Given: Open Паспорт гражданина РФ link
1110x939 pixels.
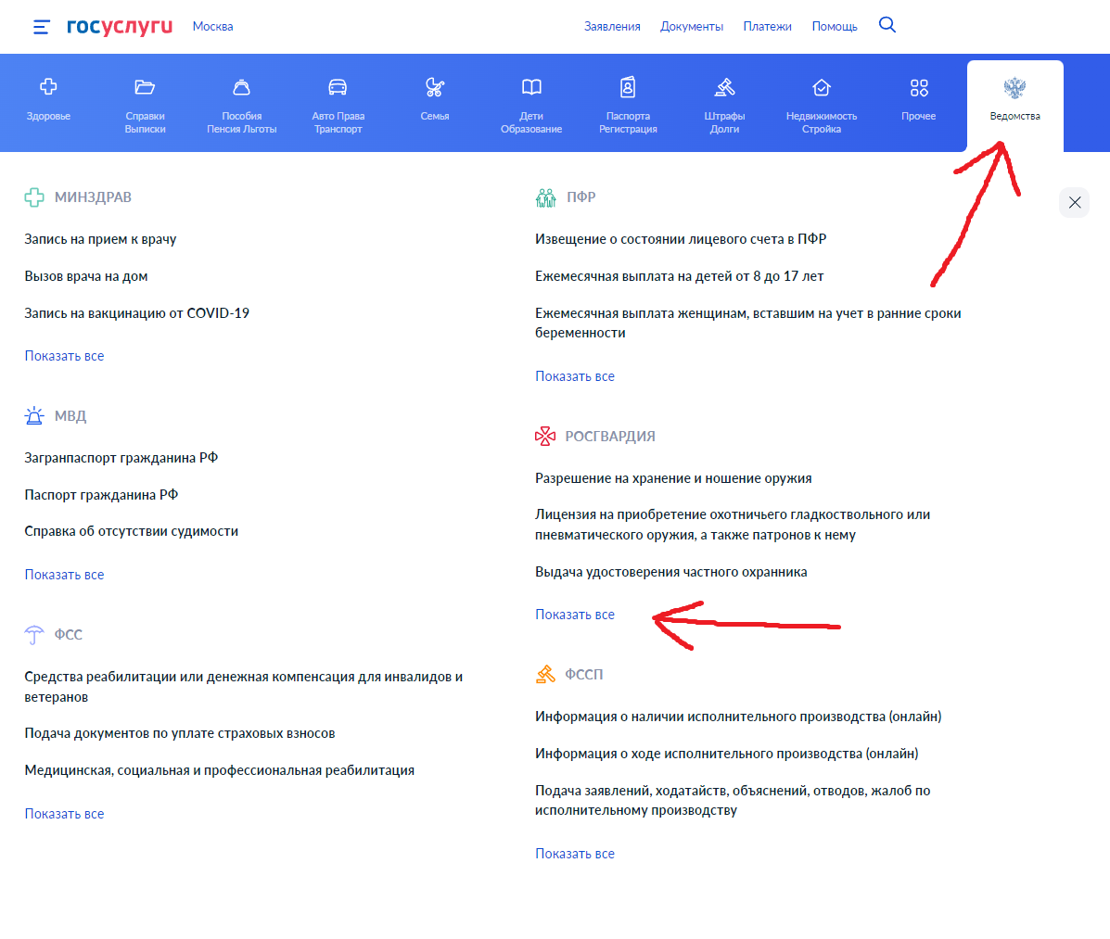Looking at the screenshot, I should click(x=101, y=495).
